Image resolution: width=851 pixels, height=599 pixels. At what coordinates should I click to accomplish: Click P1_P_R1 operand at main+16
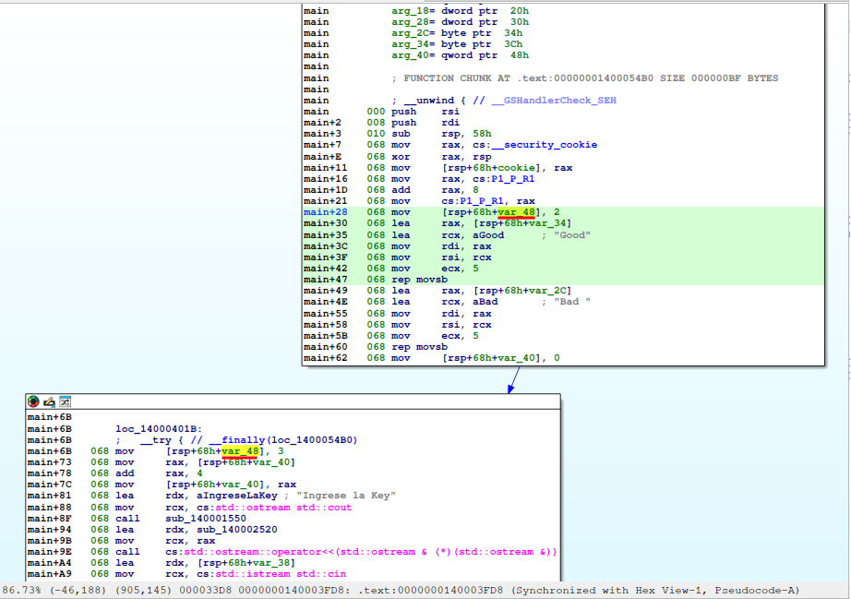pyautogui.click(x=514, y=178)
